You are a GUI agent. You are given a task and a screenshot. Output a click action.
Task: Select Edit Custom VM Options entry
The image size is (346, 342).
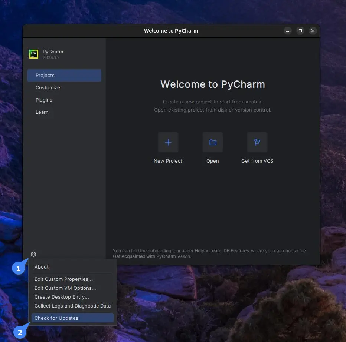point(72,288)
